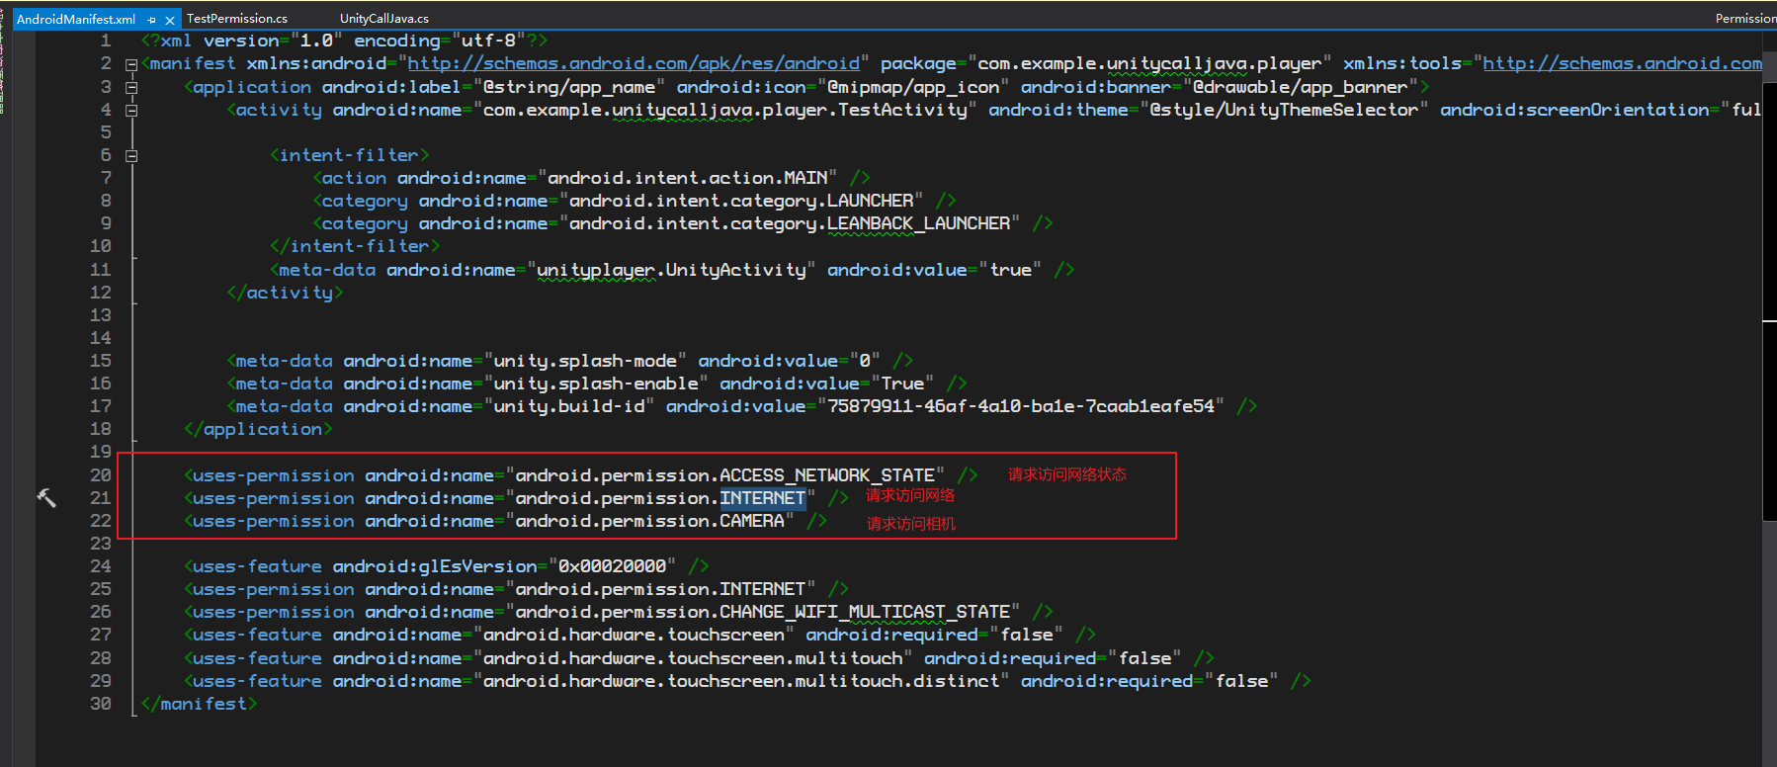The height and width of the screenshot is (767, 1777).
Task: Click the @string/app_name label value
Action: (568, 87)
